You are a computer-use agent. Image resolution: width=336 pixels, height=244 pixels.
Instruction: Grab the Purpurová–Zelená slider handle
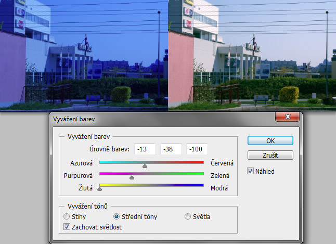click(132, 178)
